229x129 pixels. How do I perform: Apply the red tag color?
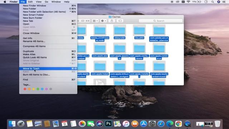25,89
